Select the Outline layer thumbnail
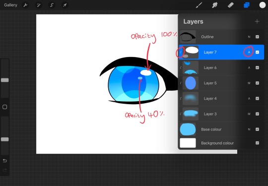Screen dimensions: 268x186 (188, 37)
